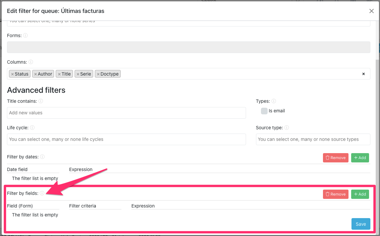Open the Source type selection dropdown
The height and width of the screenshot is (236, 380).
pos(313,140)
